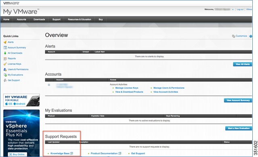
Task: Open the License Keys quick link
Action: [15, 64]
